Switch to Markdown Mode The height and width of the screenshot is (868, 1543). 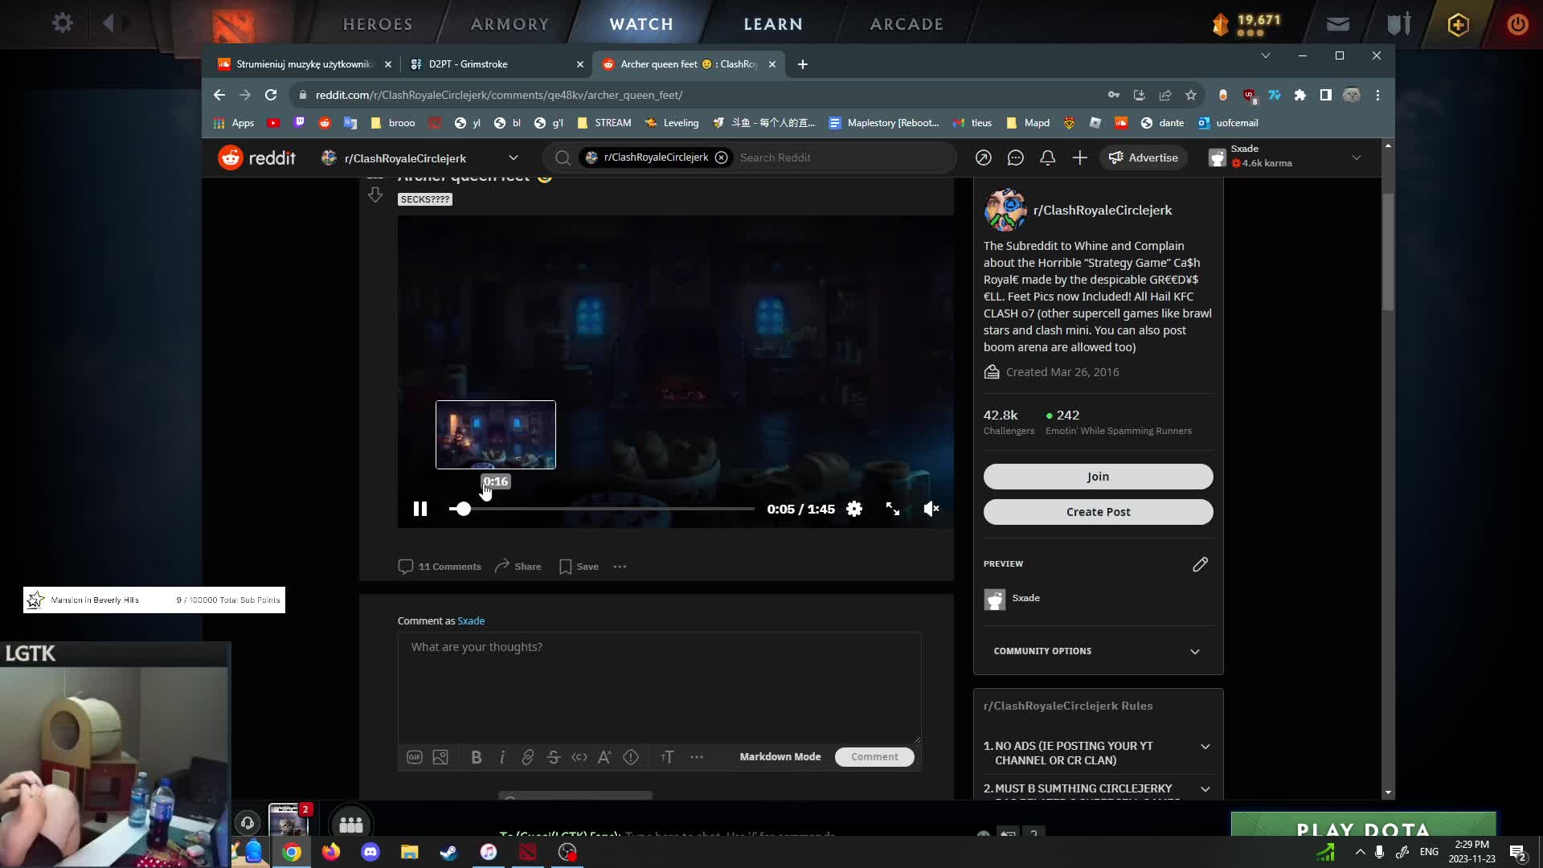tap(780, 757)
